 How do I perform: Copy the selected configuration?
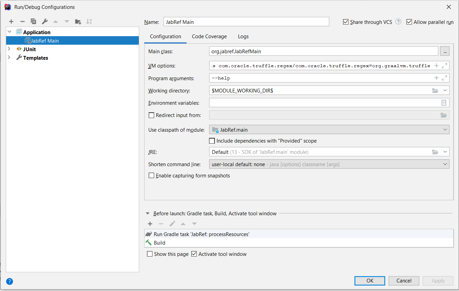point(33,21)
